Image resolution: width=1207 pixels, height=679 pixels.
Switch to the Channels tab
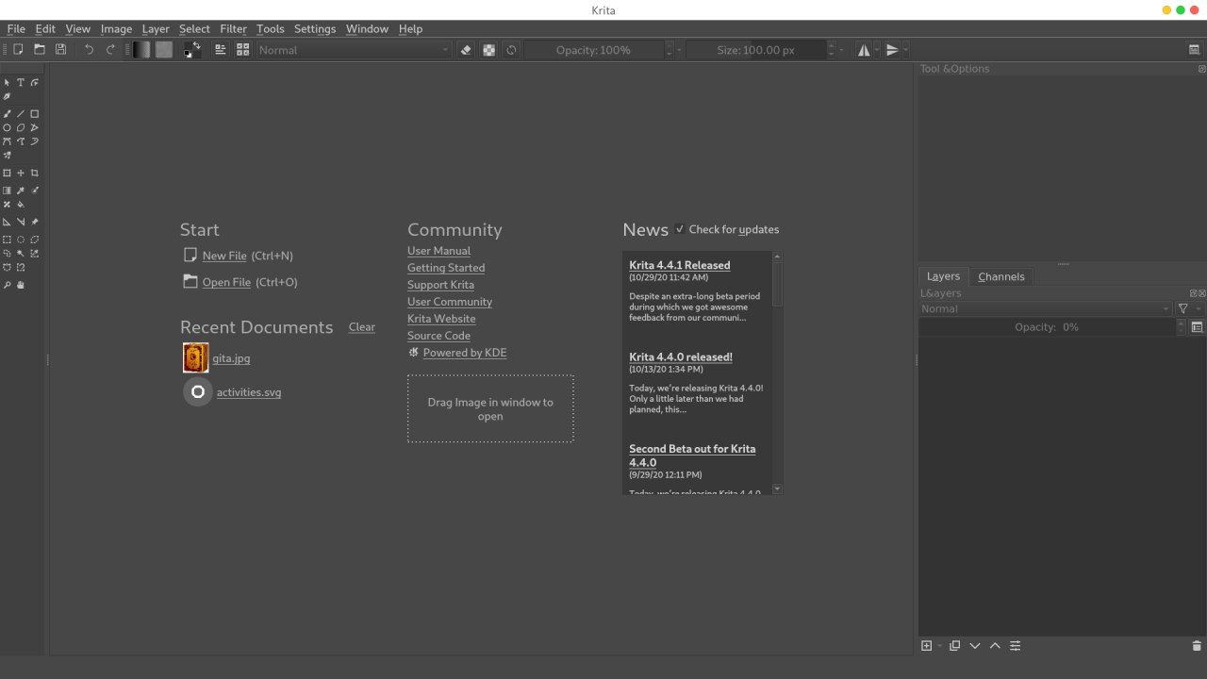(x=1001, y=276)
